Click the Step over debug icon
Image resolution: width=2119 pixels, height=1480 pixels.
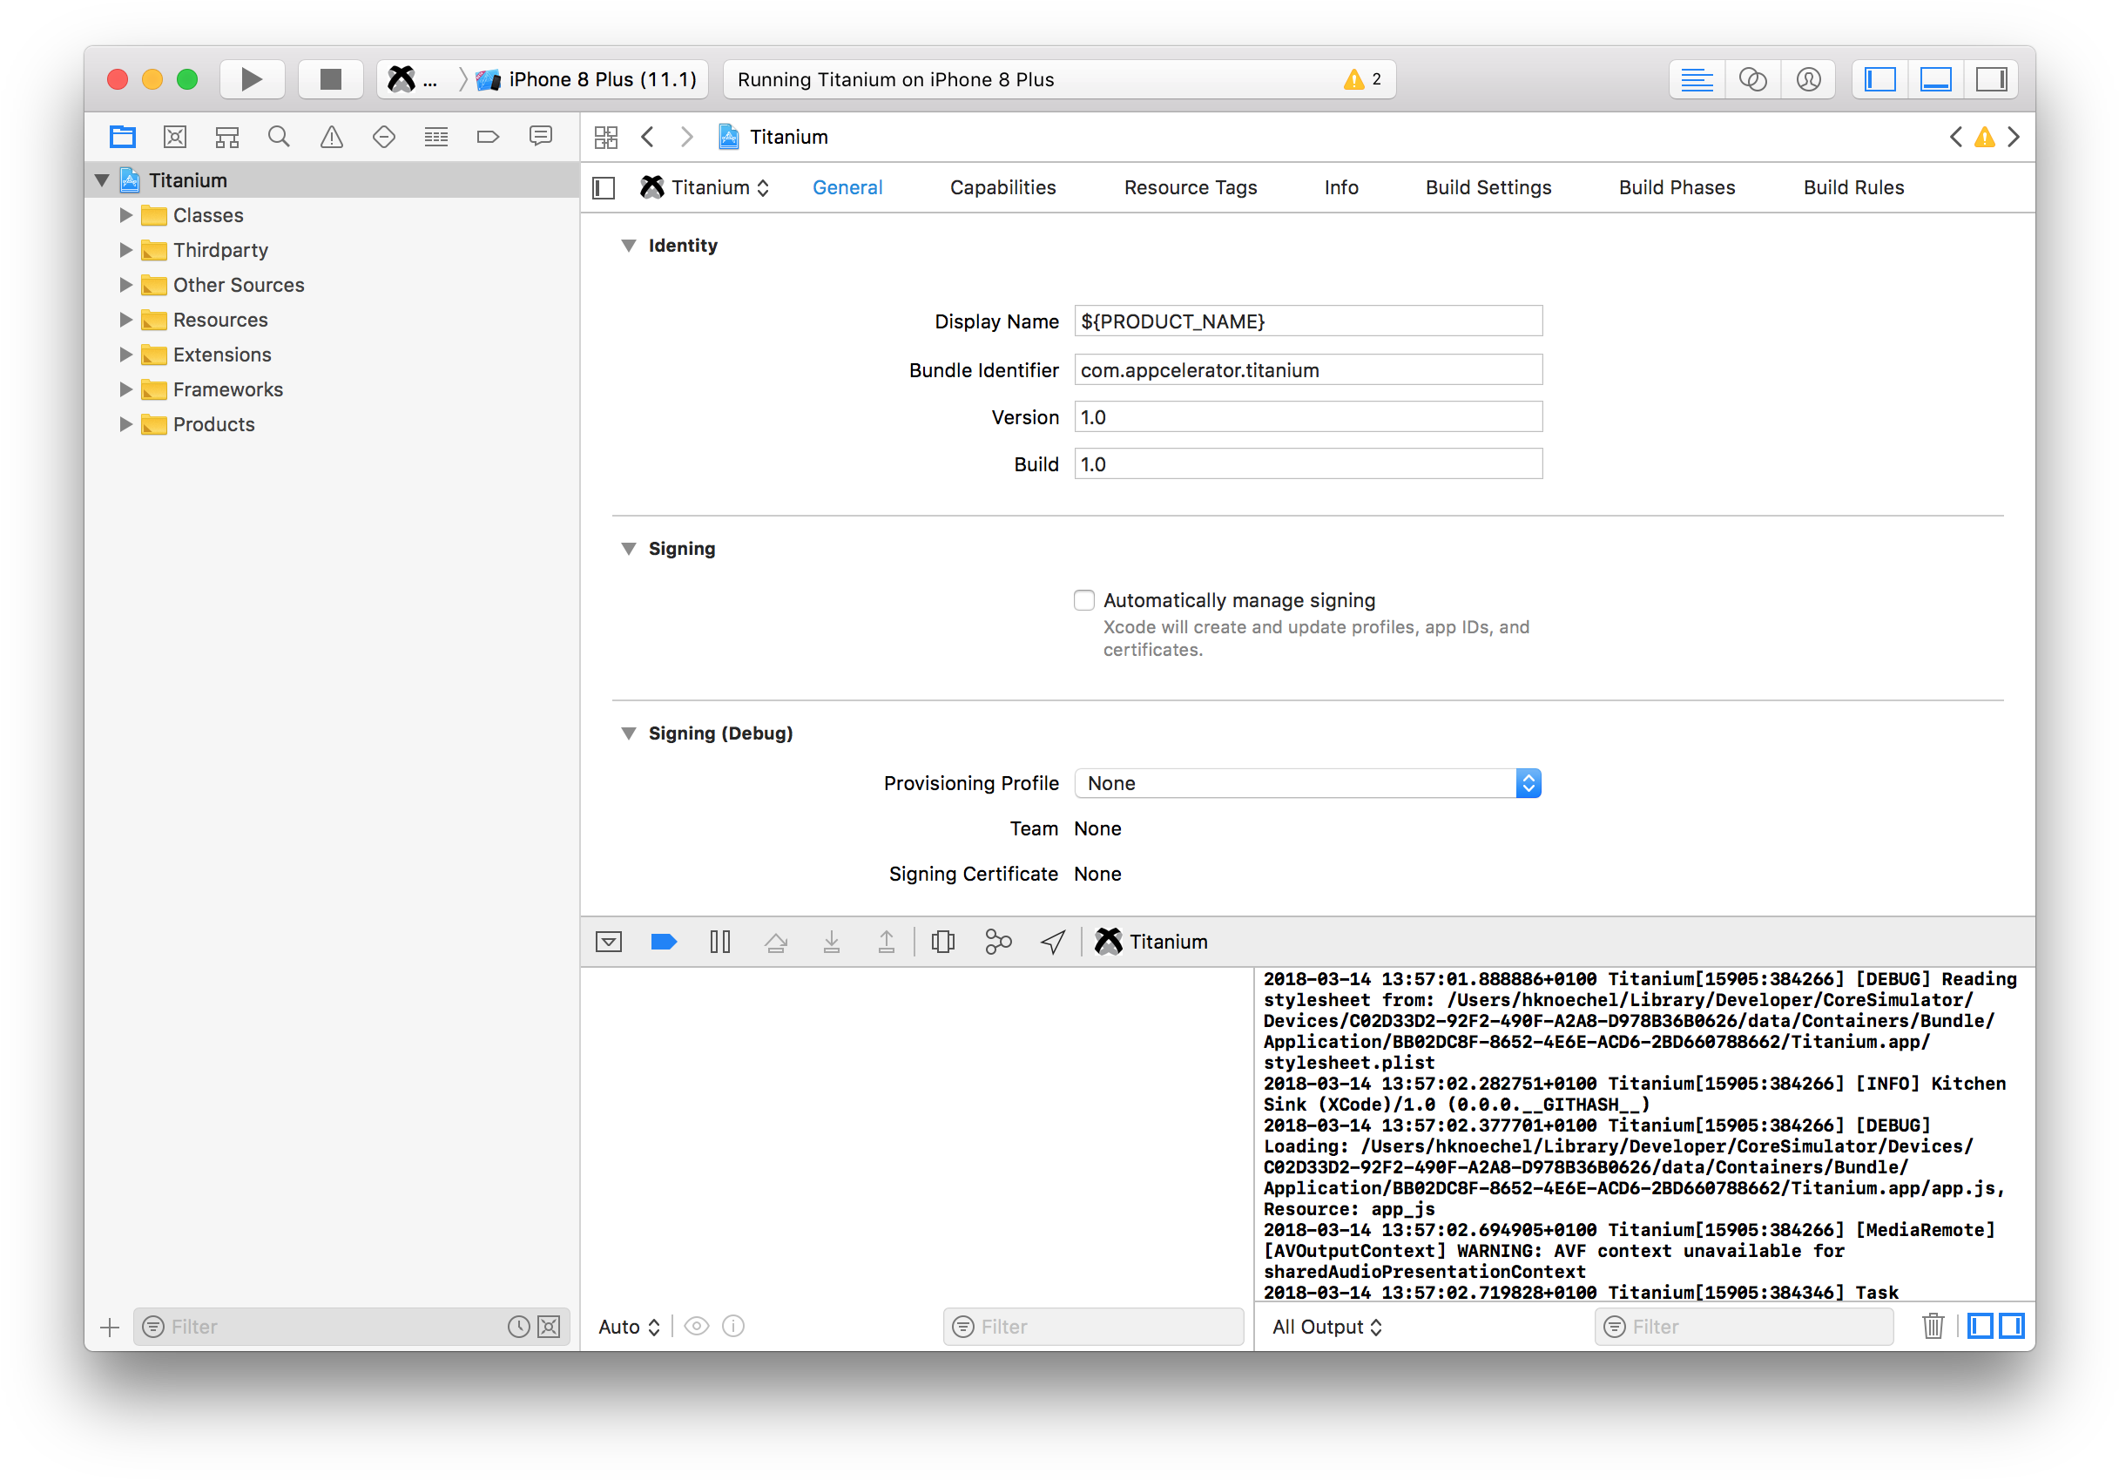pos(776,942)
